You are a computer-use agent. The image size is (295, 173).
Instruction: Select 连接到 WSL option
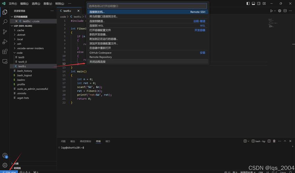pos(147,26)
